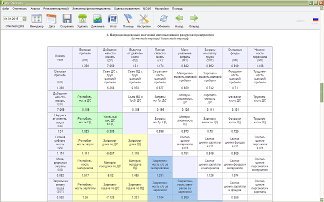The width and height of the screenshot is (324, 202).
Task: Open the МСФО menu
Action: (147, 8)
